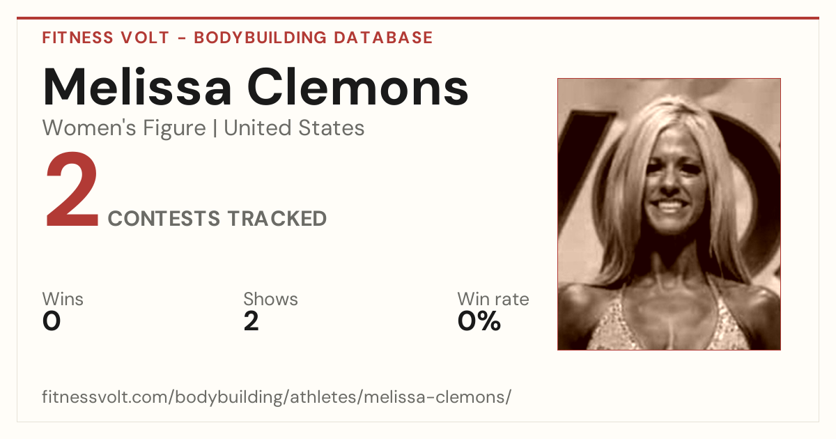Open the athlete profile photo
Viewport: 836px width, 439px height.
click(669, 214)
